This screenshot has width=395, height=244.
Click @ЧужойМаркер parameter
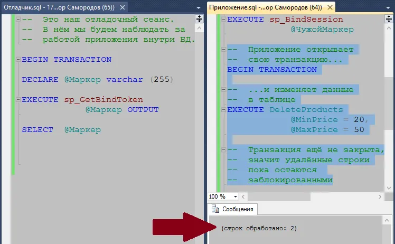(322, 30)
